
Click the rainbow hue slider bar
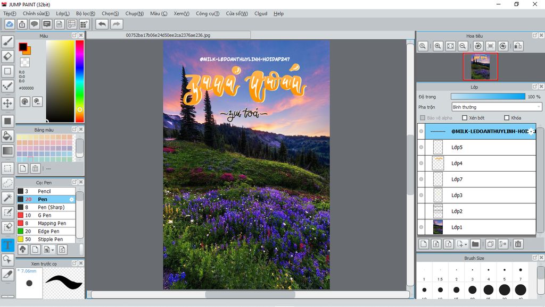point(80,81)
